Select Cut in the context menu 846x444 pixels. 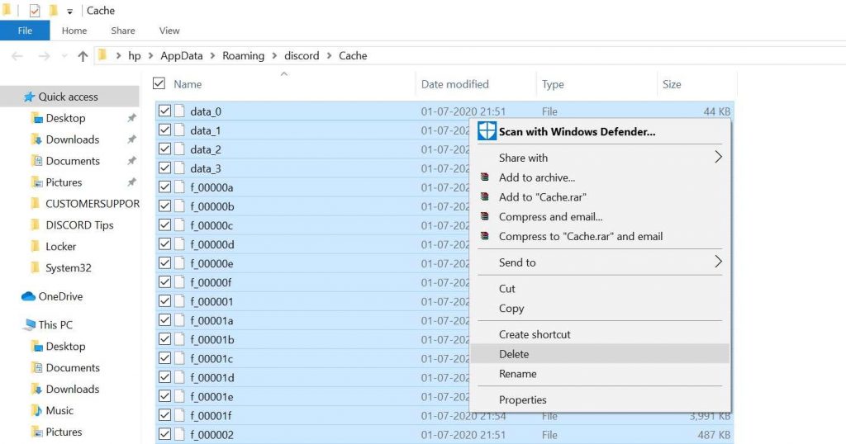tap(600, 289)
